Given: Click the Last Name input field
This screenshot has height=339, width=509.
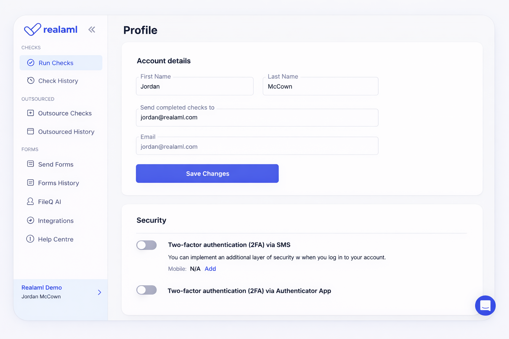Looking at the screenshot, I should coord(320,87).
